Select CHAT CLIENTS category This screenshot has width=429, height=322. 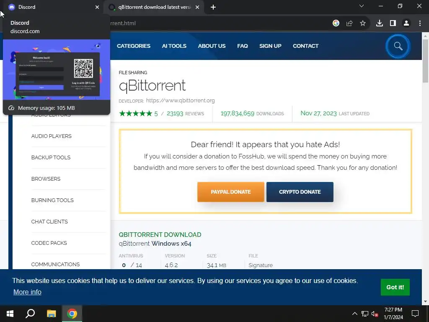(x=49, y=221)
